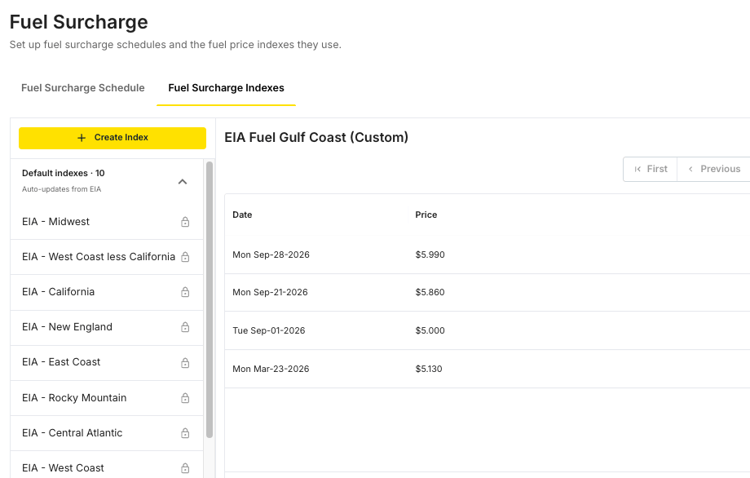Choose the EIA - East Coast index
The width and height of the screenshot is (750, 478).
(107, 363)
